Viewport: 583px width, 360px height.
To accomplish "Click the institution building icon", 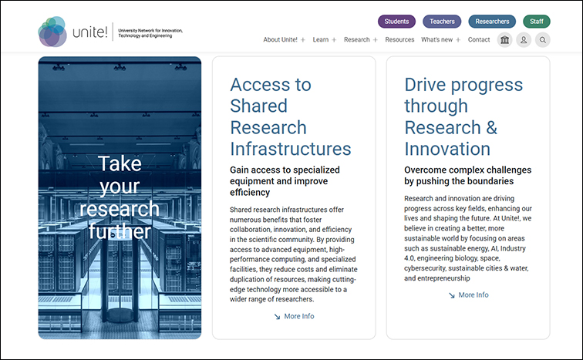I will coord(505,40).
